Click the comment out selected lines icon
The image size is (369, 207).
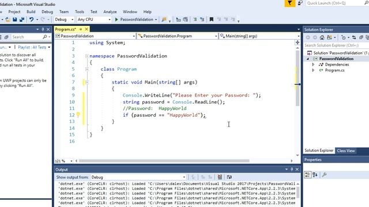pos(195,20)
